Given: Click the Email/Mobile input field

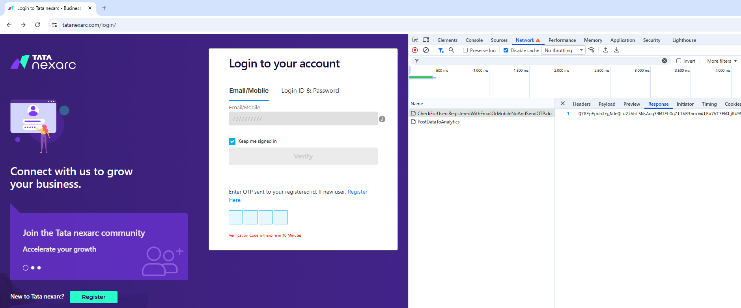Looking at the screenshot, I should pos(303,119).
